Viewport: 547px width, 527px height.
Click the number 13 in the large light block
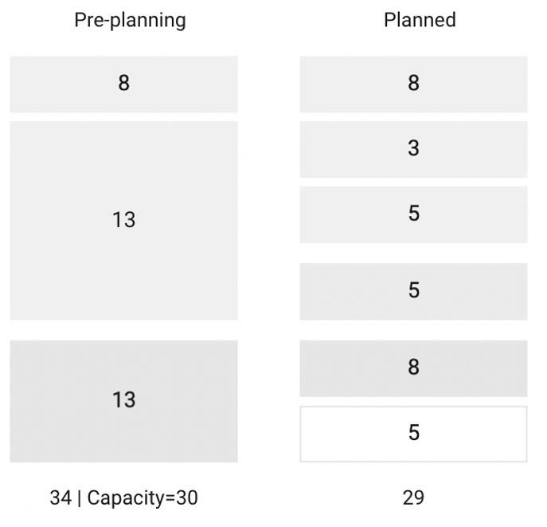(x=124, y=220)
